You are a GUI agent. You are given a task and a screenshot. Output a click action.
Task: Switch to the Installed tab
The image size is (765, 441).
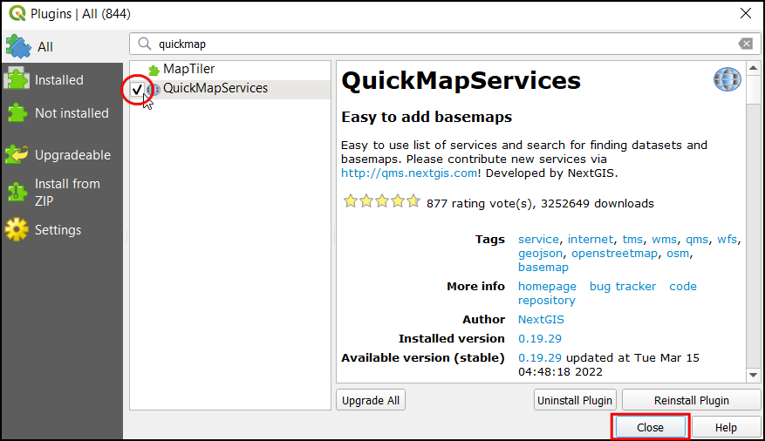coord(63,79)
